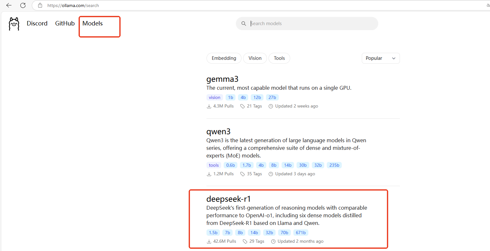490x251 pixels.
Task: Click gemma3's 27b size tag
Action: pyautogui.click(x=272, y=98)
